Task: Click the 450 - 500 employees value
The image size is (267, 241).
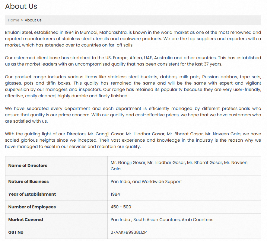Action: (121, 207)
